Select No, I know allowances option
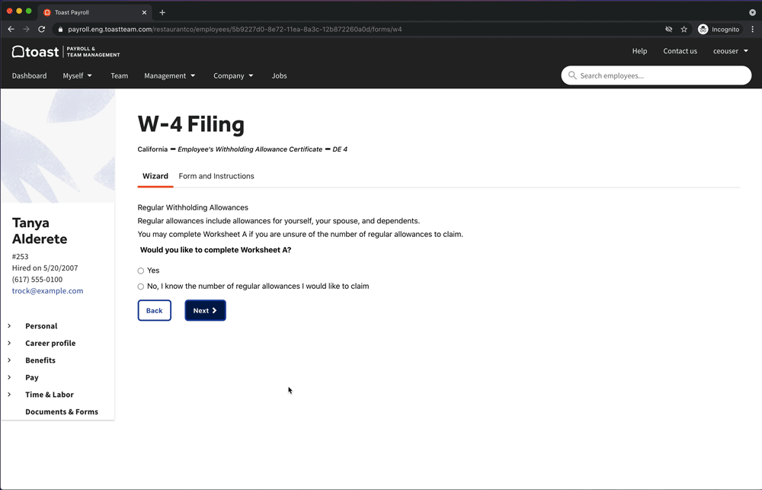Screen dimensions: 762x490 pos(141,287)
